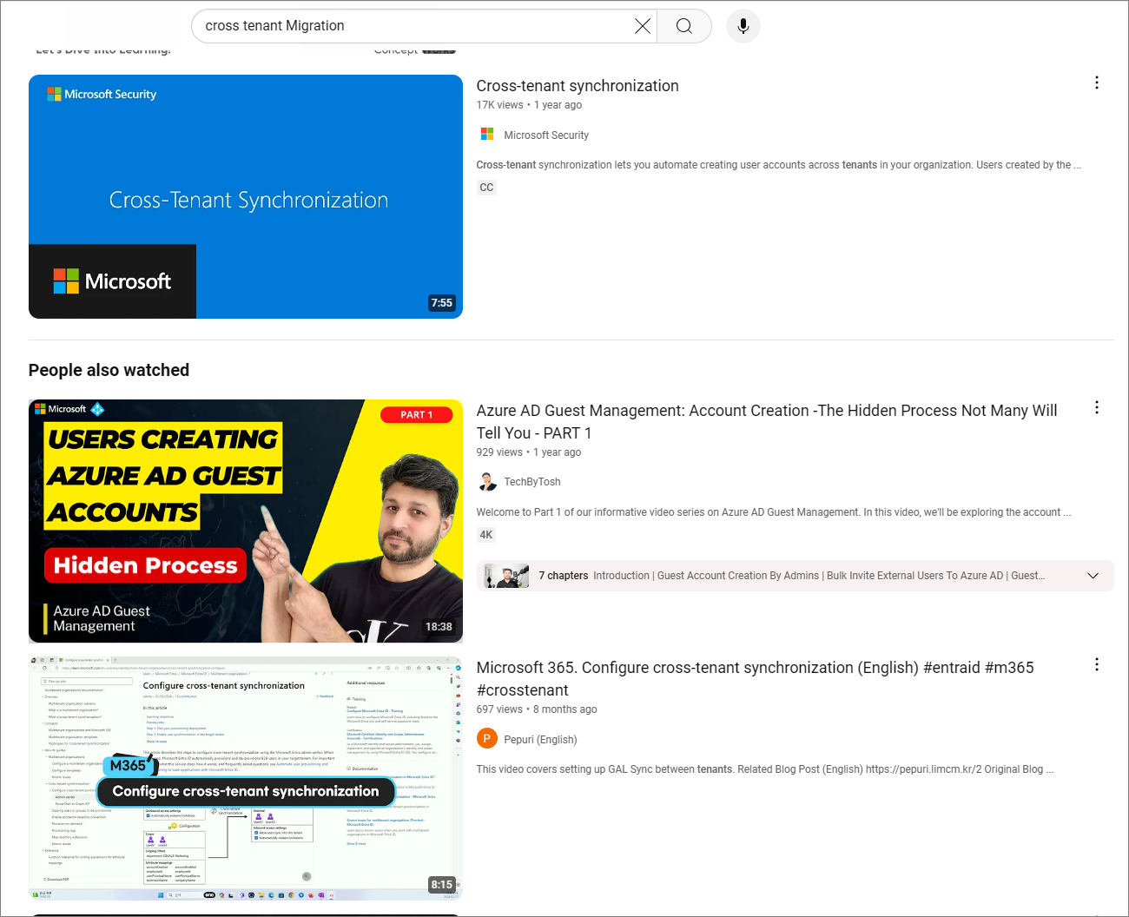Click the 'Introduction | Guest Account Creation' chapter text
1129x917 pixels.
819,576
